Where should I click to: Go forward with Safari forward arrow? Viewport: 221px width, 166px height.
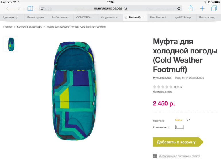[x=19, y=9]
